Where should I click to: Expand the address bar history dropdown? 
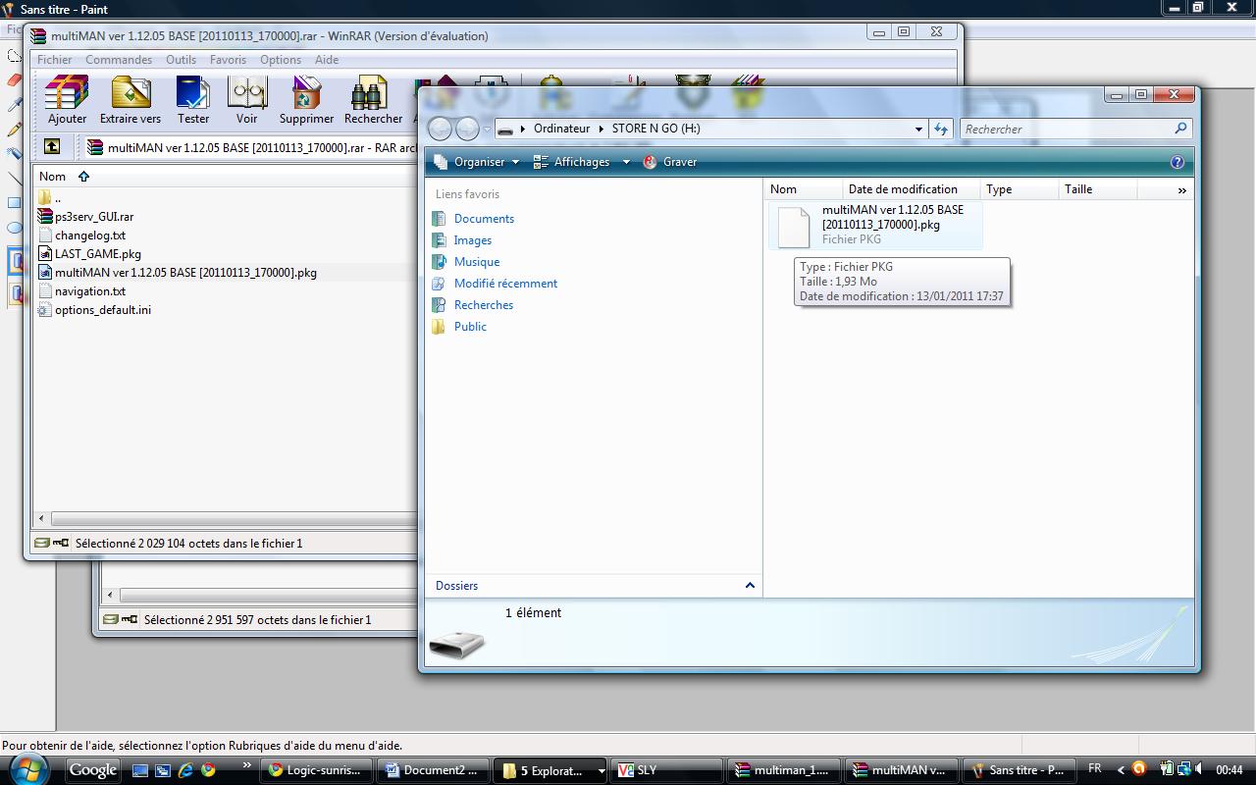coord(918,129)
